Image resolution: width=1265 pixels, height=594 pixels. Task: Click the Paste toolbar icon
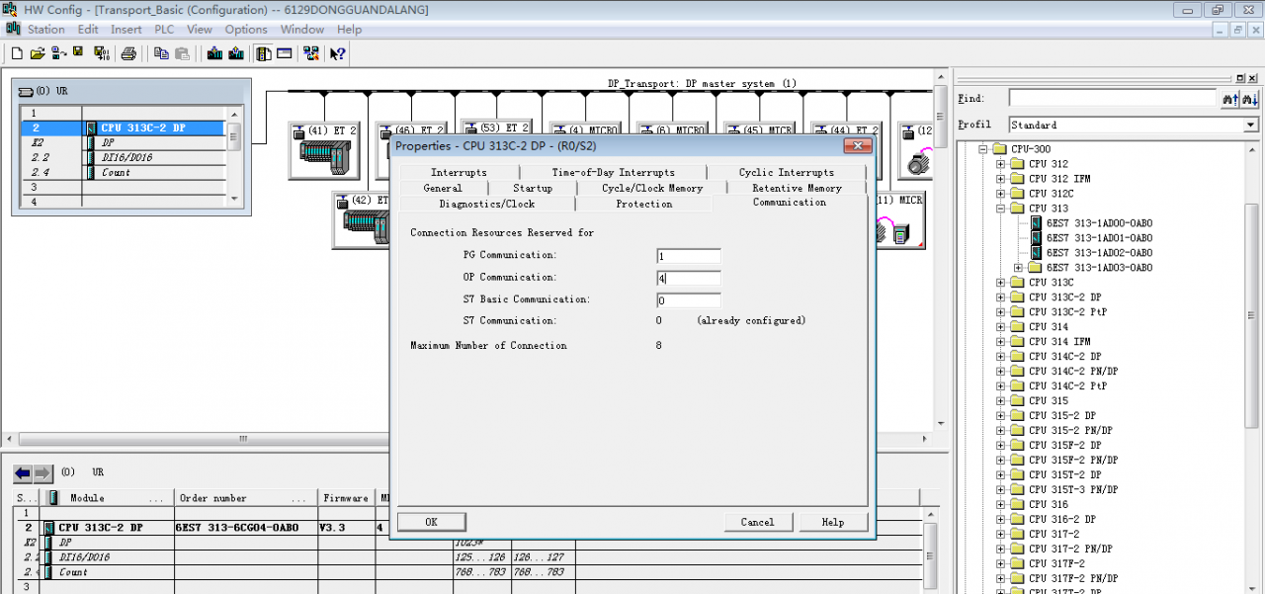point(182,53)
